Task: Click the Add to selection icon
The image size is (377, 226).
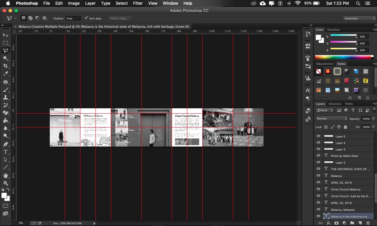Action: 30,18
